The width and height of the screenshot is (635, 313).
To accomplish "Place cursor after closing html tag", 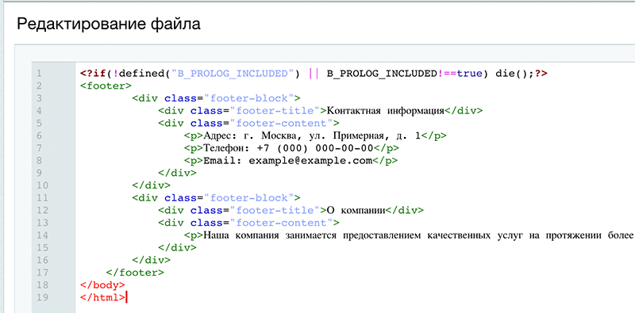I will tap(127, 297).
